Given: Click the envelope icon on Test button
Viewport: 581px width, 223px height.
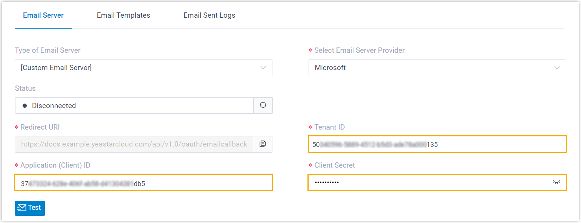Looking at the screenshot, I should [x=22, y=208].
